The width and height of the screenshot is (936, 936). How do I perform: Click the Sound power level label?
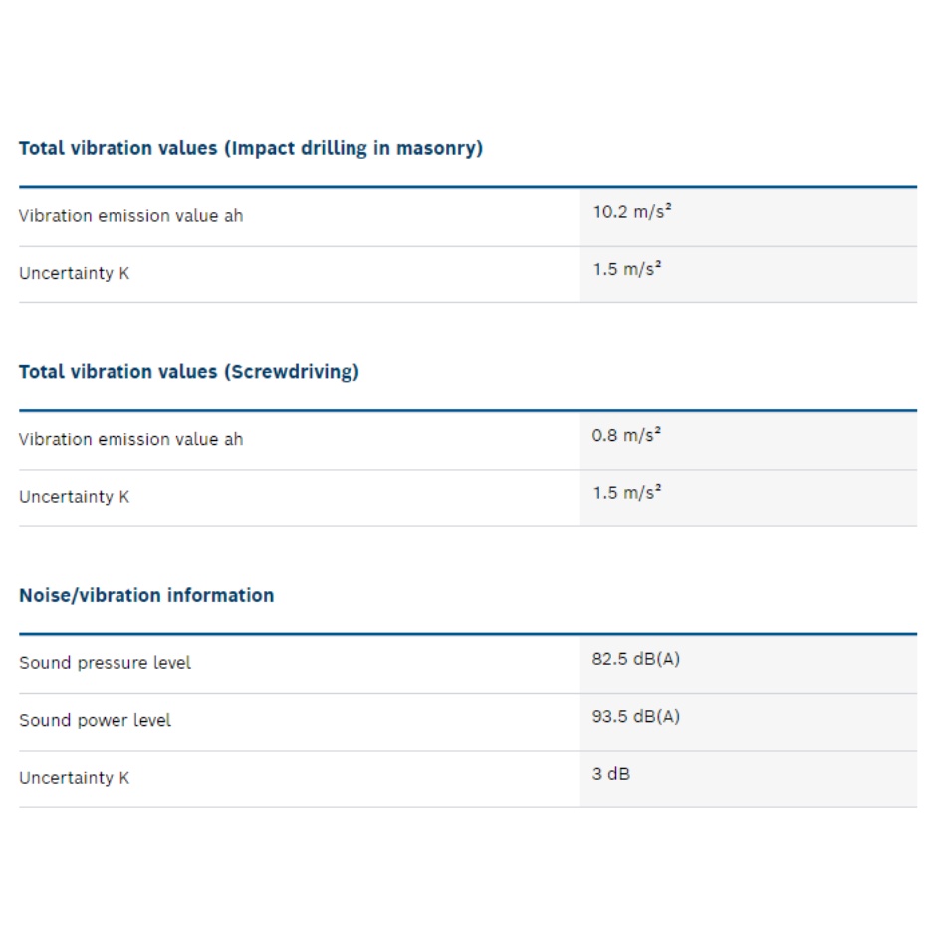click(x=95, y=720)
